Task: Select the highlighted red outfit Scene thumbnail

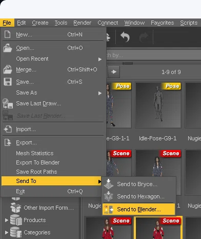Action: [158, 228]
